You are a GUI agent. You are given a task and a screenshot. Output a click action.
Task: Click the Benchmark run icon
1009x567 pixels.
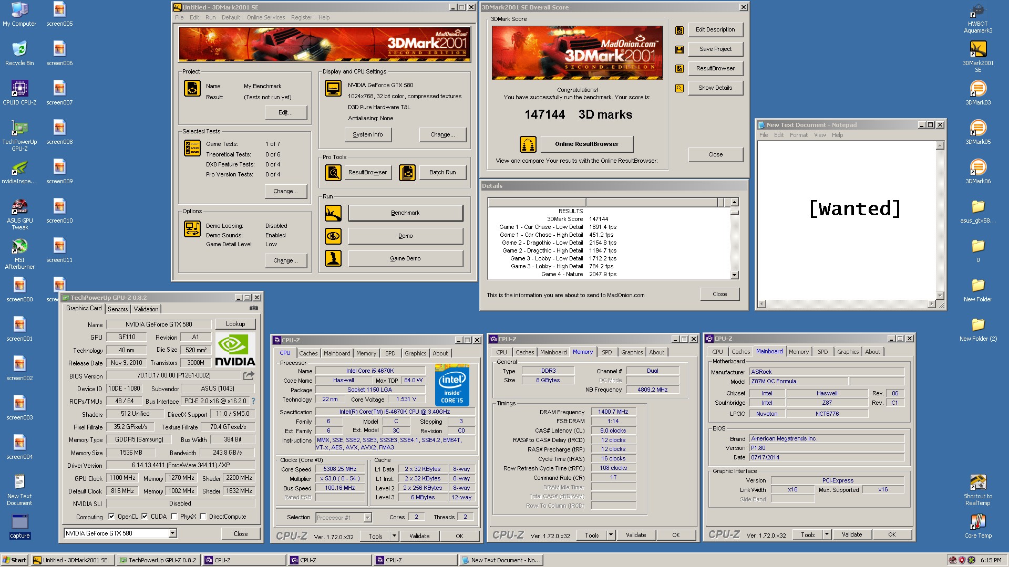click(333, 213)
